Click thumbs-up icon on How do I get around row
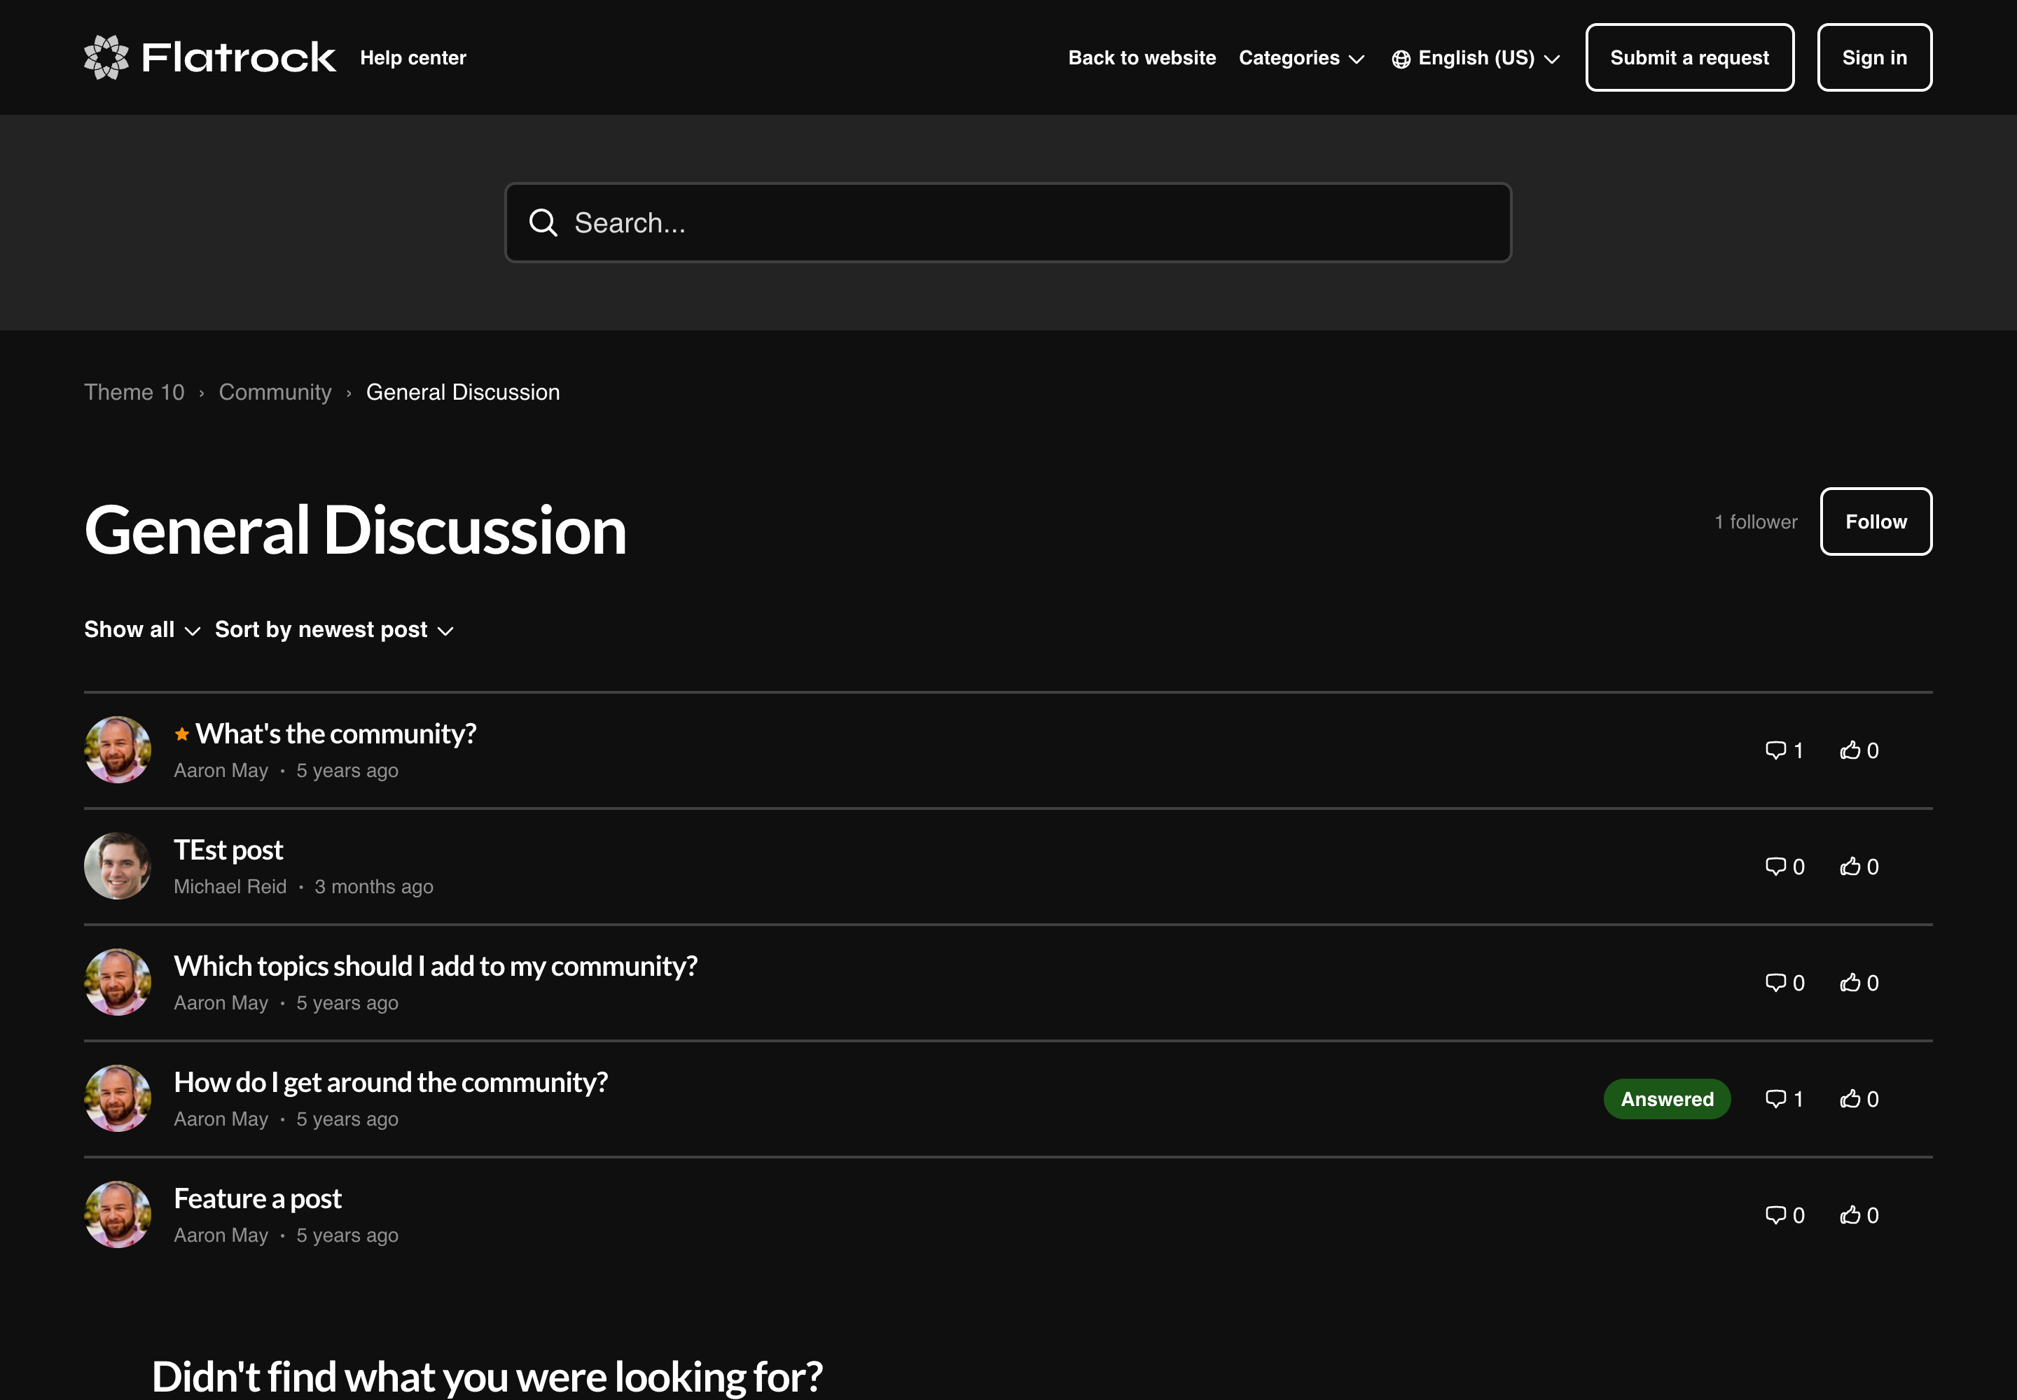Viewport: 2017px width, 1400px height. click(1850, 1099)
